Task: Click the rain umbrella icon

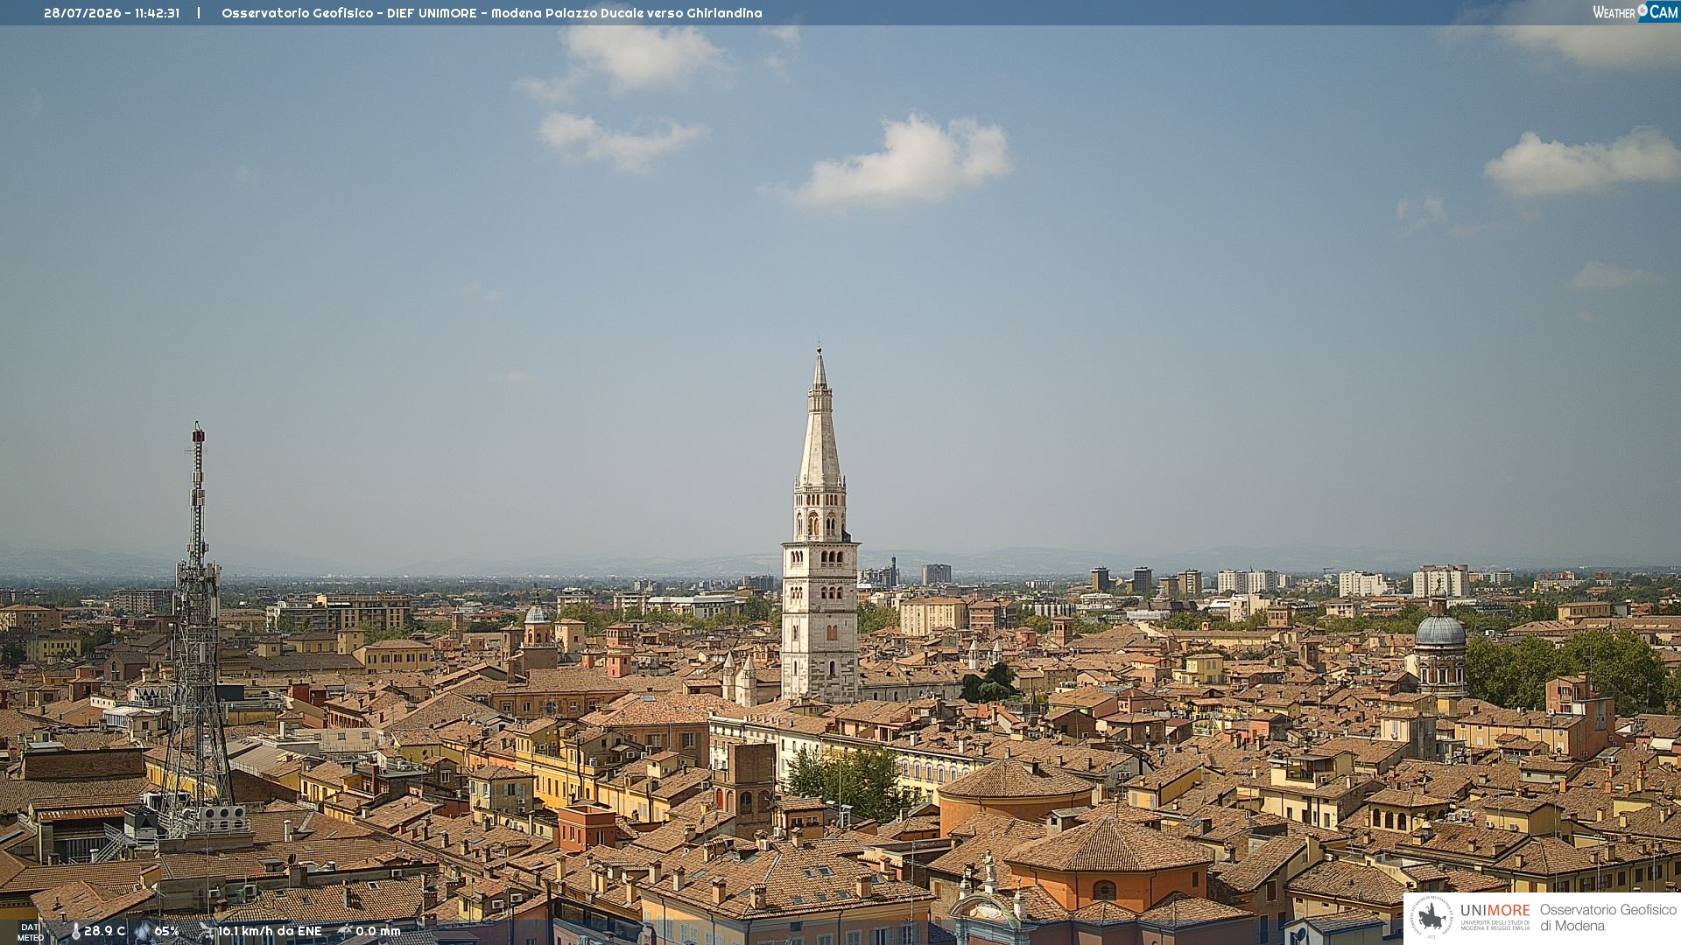Action: 345,931
